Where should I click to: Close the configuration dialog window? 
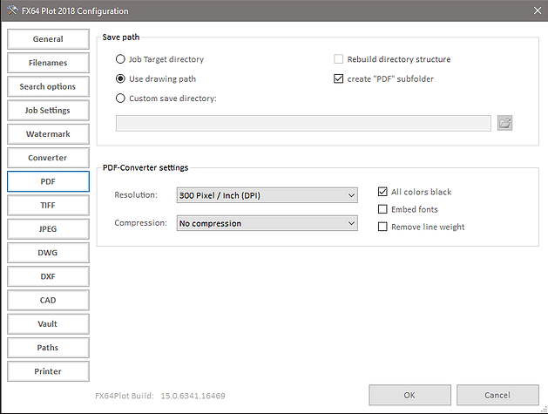(538, 10)
